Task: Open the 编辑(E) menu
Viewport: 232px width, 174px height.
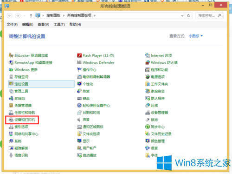Action: pyautogui.click(x=28, y=25)
